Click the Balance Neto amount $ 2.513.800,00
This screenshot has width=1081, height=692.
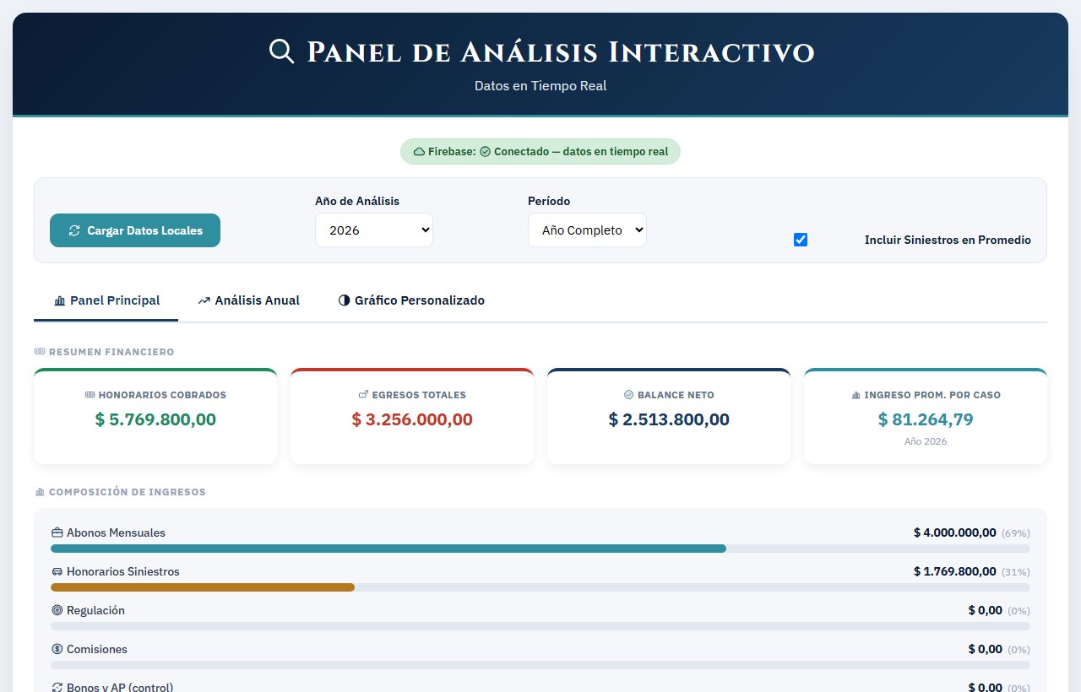coord(669,419)
